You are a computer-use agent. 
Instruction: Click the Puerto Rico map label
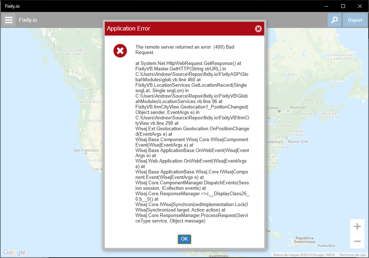click(326, 246)
